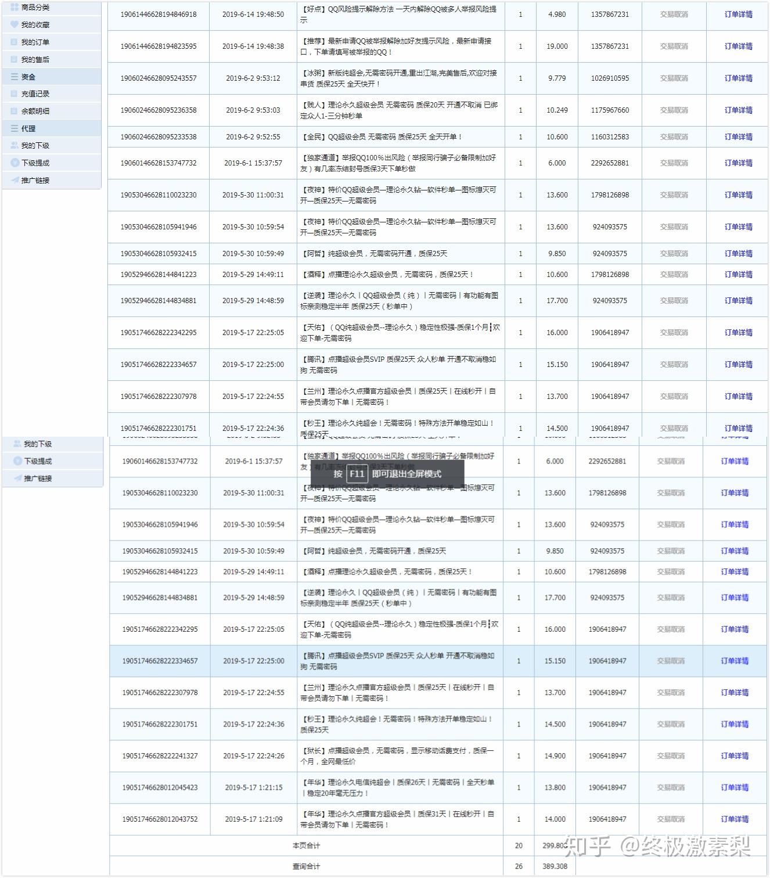The width and height of the screenshot is (770, 878).
Task: Click the grid icon beside 商品分类
Action: [x=15, y=8]
